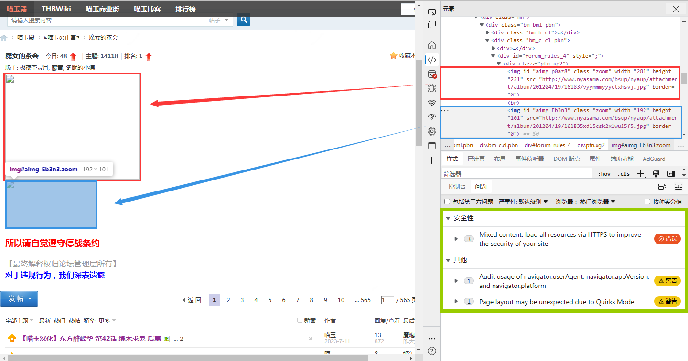
Task: Tick the 新窗 checkbox in thread list
Action: click(x=300, y=320)
